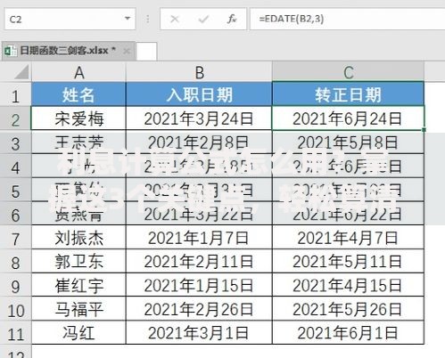The width and height of the screenshot is (445, 358).
Task: Select column C header
Action: pos(348,72)
